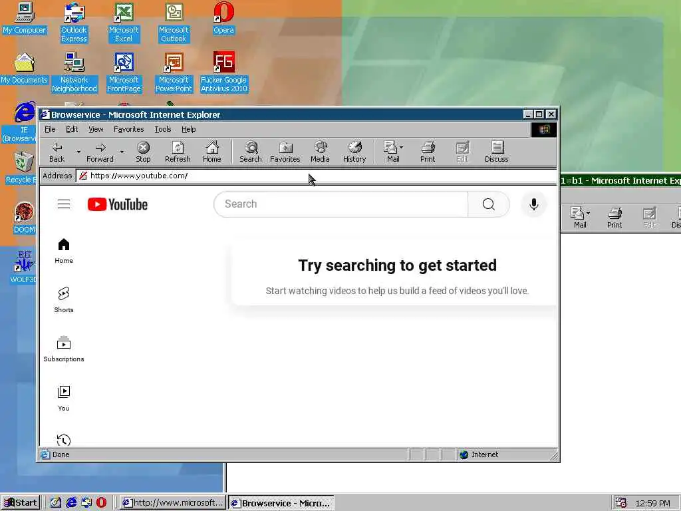The height and width of the screenshot is (511, 681).
Task: Open the Media toolbar button
Action: click(x=320, y=152)
